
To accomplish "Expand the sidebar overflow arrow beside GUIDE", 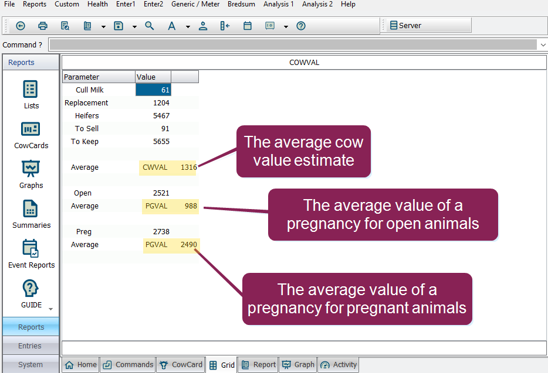I will [x=50, y=309].
